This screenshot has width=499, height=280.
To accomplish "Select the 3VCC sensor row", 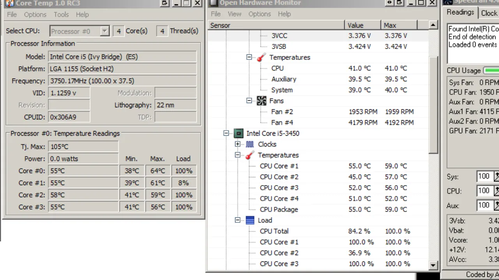I will point(317,35).
